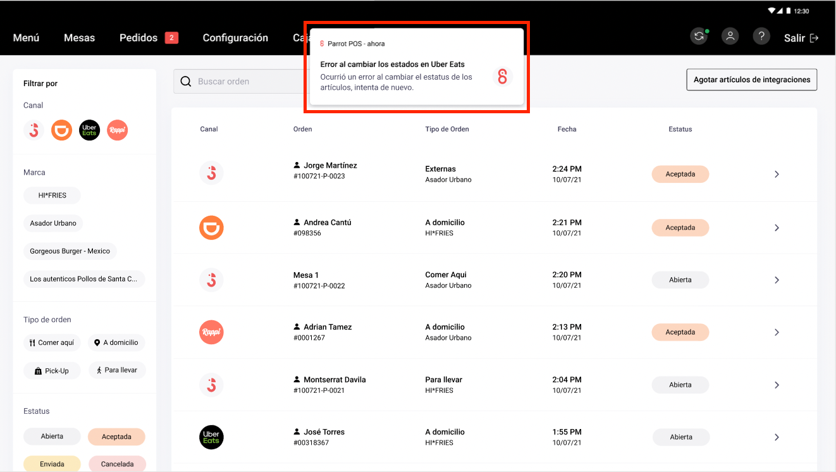The image size is (836, 472).
Task: Click the DiDi channel icon for Andrea Cantú
Action: tap(211, 228)
